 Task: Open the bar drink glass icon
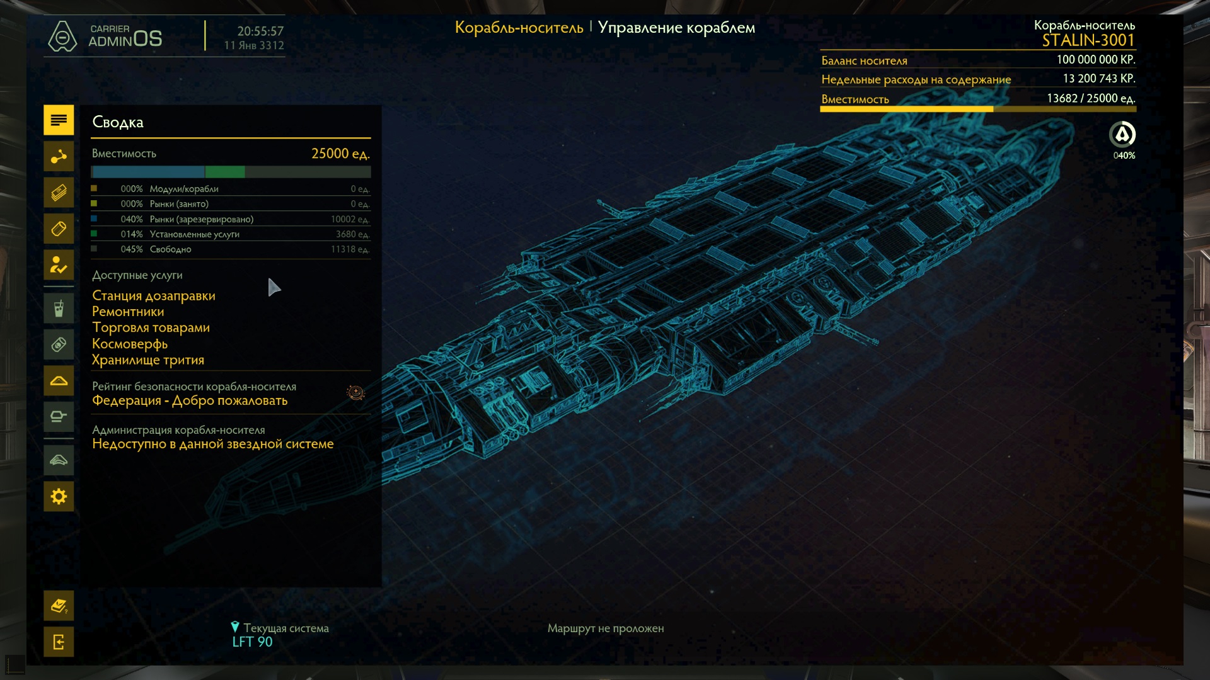59,309
